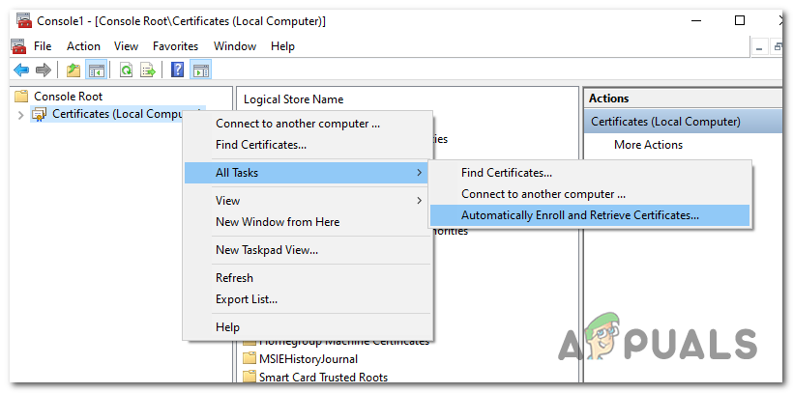The width and height of the screenshot is (793, 393).
Task: Click the MMC toolbox icon beside File menu
Action: pos(18,46)
